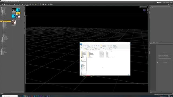173x97 pixels.
Task: Go back using Explorer back arrow
Action: click(x=81, y=50)
